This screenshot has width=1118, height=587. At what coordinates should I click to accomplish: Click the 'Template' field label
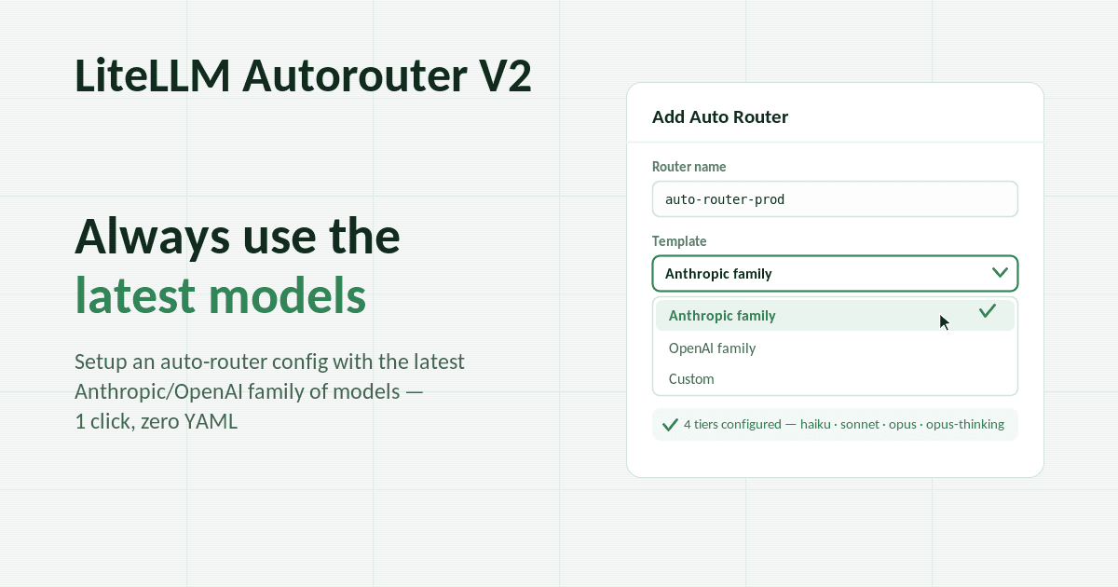pos(679,241)
